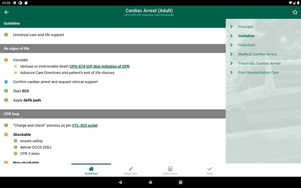Tap the green bullet beside Universal care
This screenshot has height=188, width=301.
click(6, 35)
